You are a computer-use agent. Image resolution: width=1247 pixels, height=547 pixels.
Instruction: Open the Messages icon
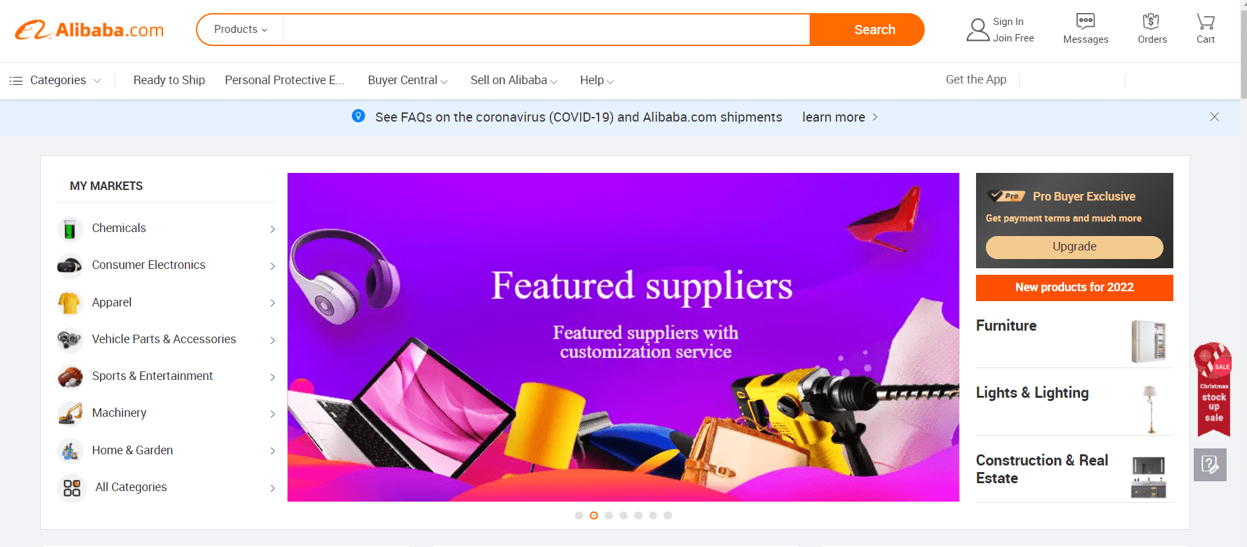pyautogui.click(x=1085, y=21)
